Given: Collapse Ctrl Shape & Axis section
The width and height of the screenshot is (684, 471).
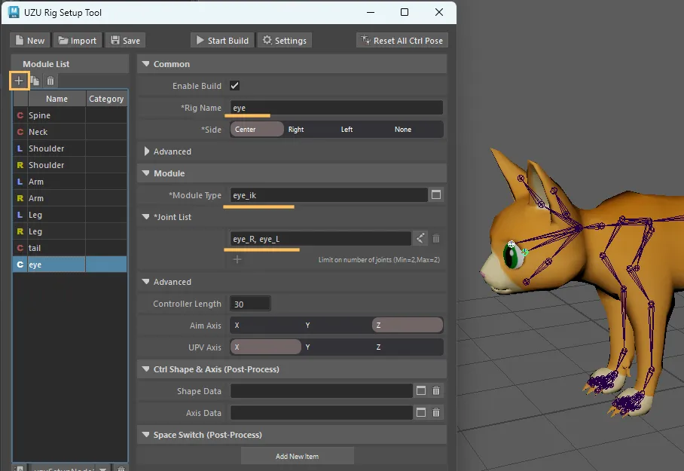Looking at the screenshot, I should click(145, 369).
